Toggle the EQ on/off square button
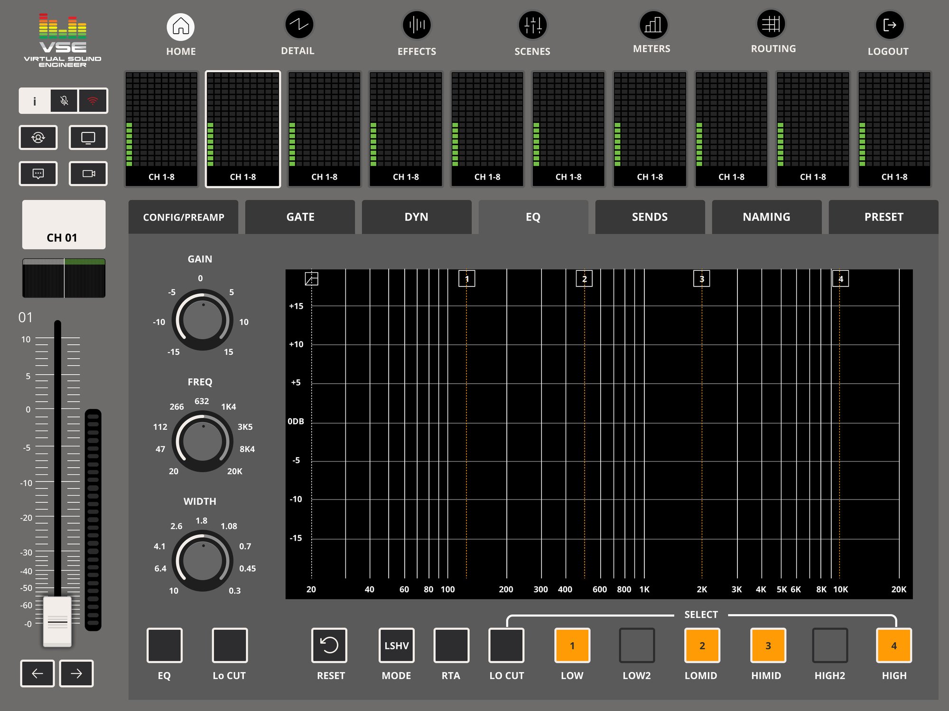The image size is (949, 711). [x=164, y=645]
